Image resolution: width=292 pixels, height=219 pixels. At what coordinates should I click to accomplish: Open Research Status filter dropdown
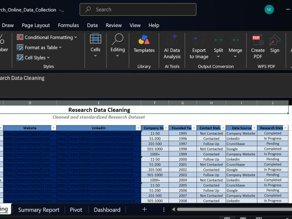286,128
